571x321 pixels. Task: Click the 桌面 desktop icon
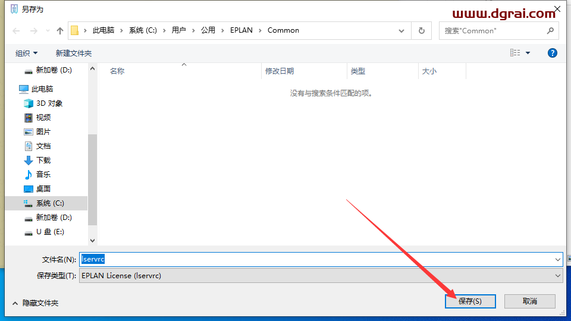29,189
